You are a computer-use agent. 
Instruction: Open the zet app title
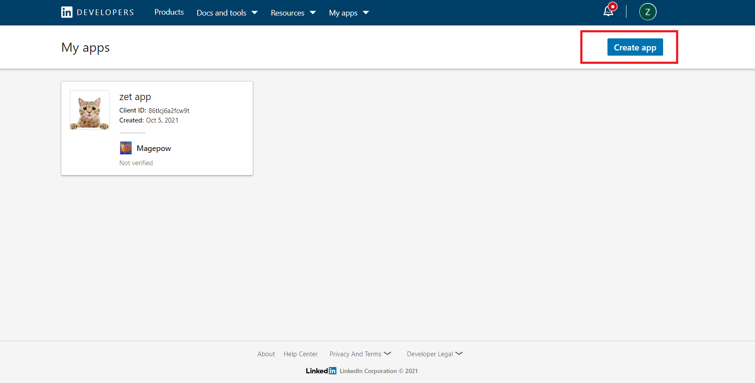[x=135, y=97]
